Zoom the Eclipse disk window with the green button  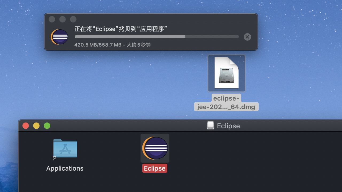47,126
